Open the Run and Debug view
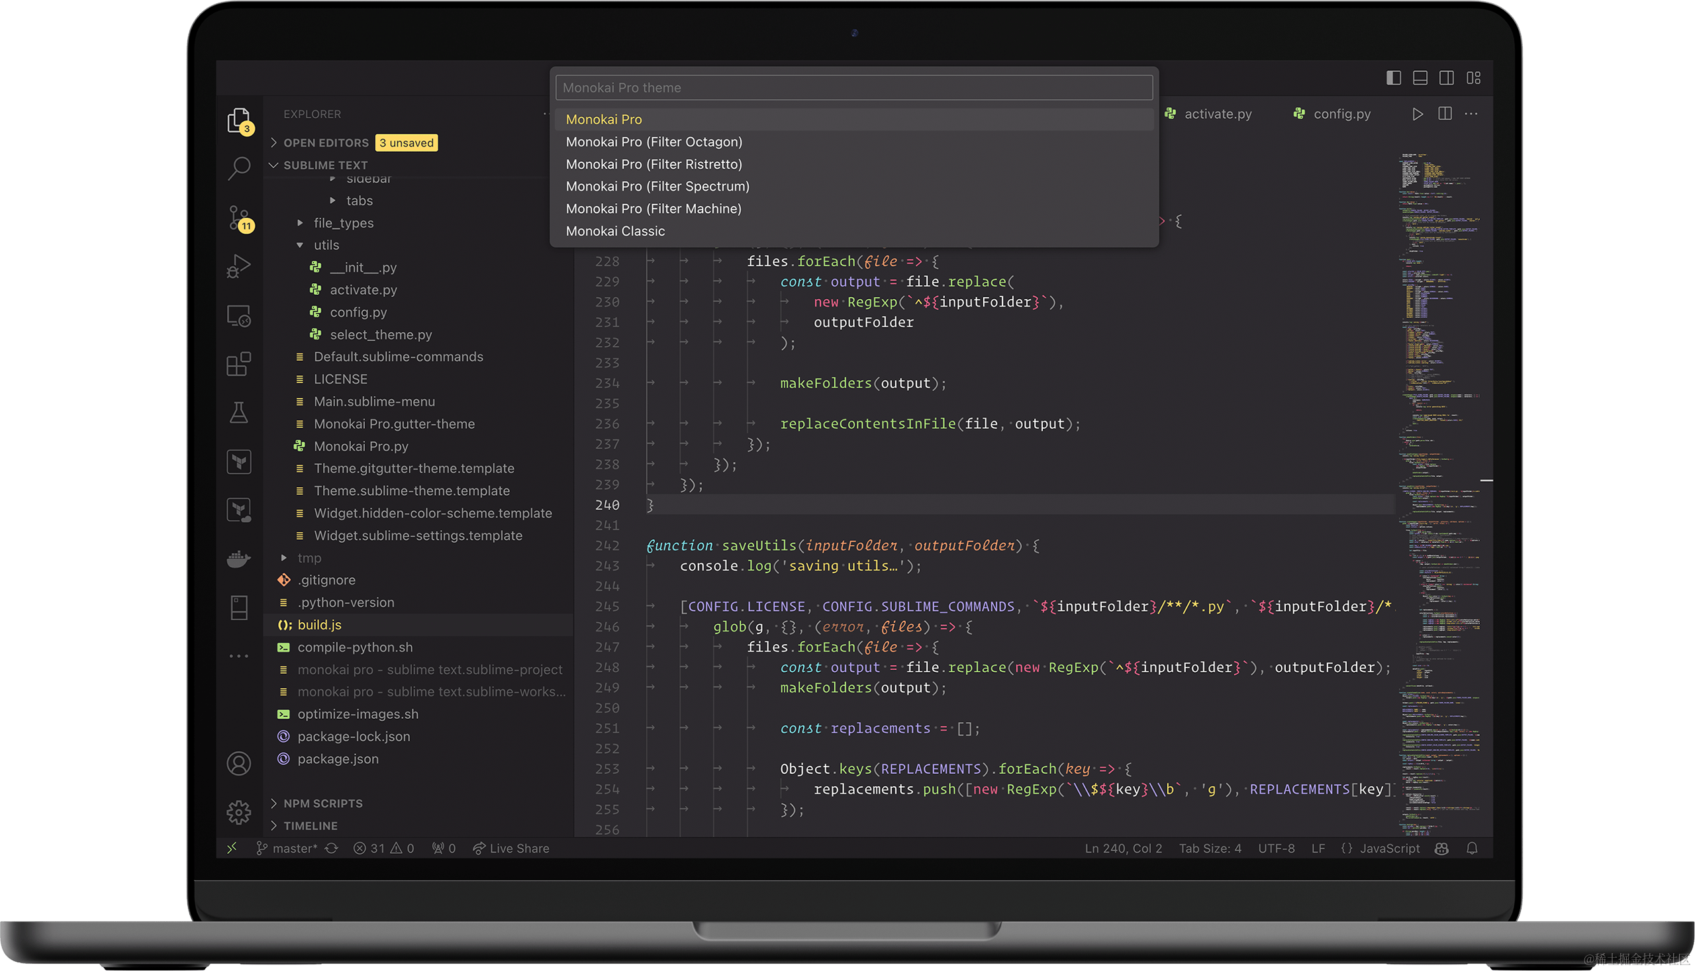Viewport: 1695px width, 971px height. click(x=239, y=266)
